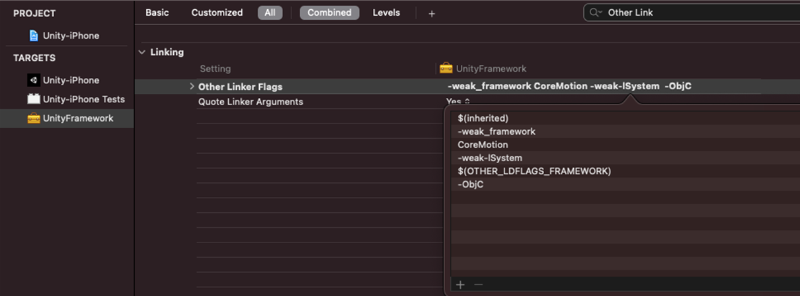Click the minus icon to remove a linker flag
The width and height of the screenshot is (800, 296).
coord(479,285)
